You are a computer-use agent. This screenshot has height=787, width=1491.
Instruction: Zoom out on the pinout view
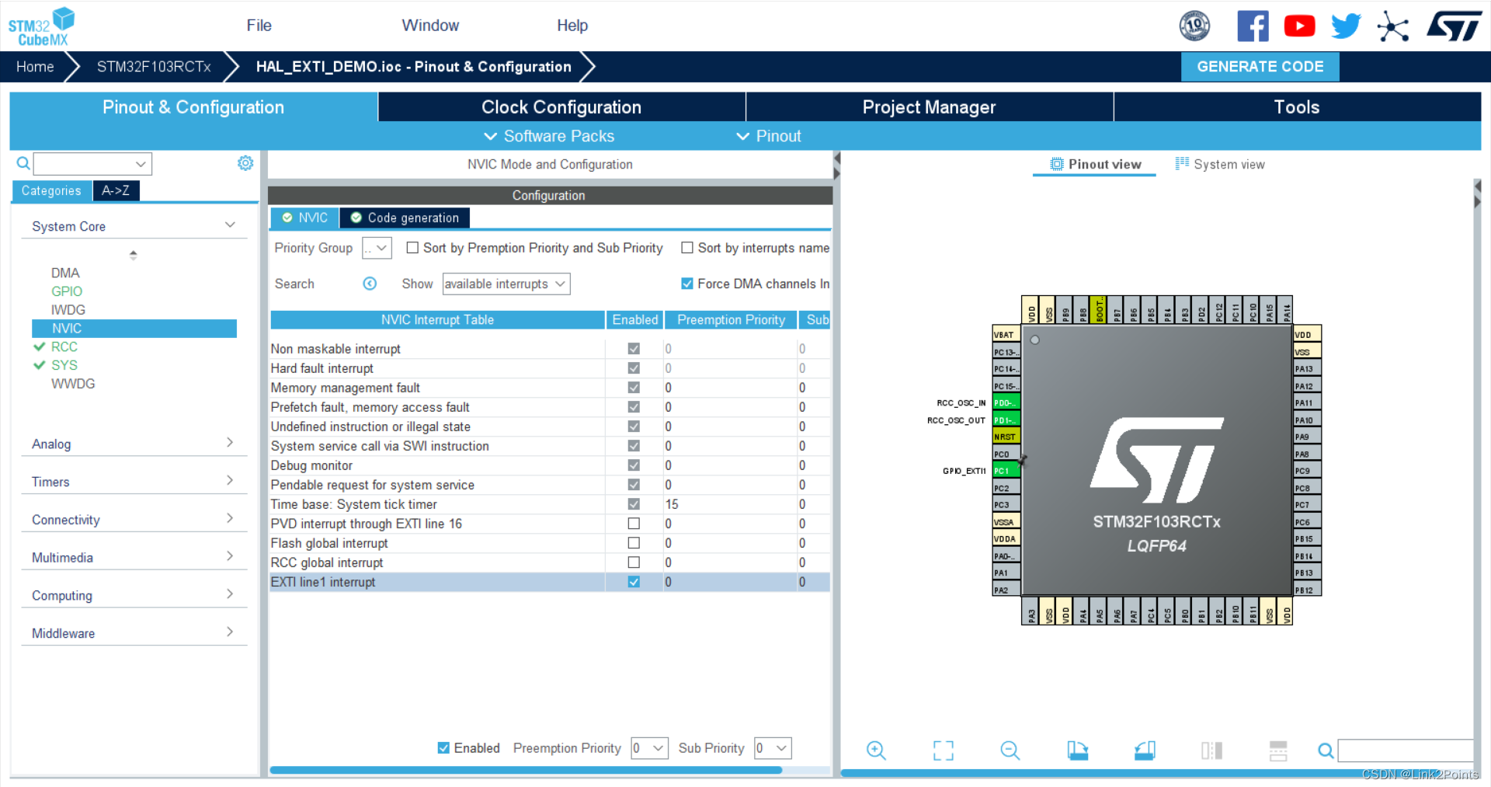[x=1010, y=750]
